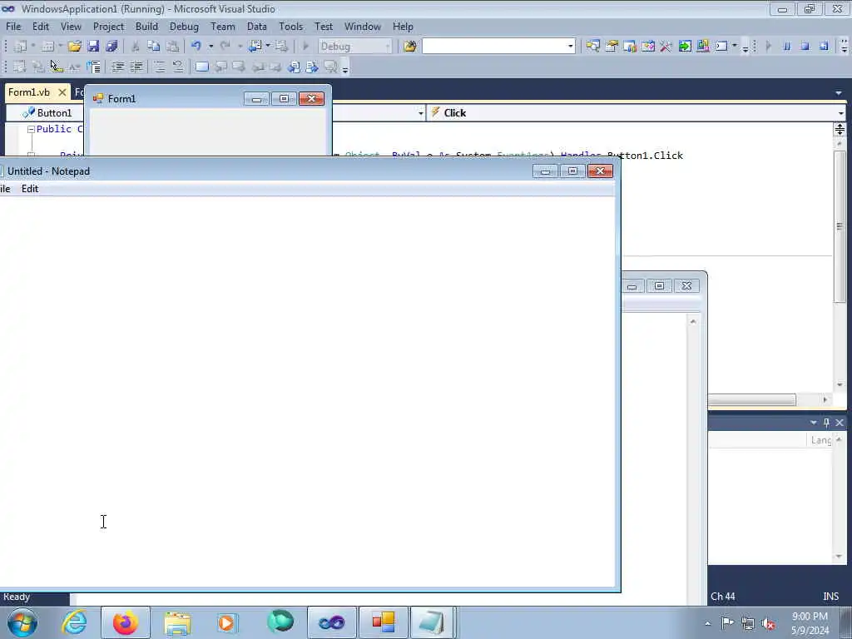
Task: Click the Find in Files icon
Action: point(410,47)
